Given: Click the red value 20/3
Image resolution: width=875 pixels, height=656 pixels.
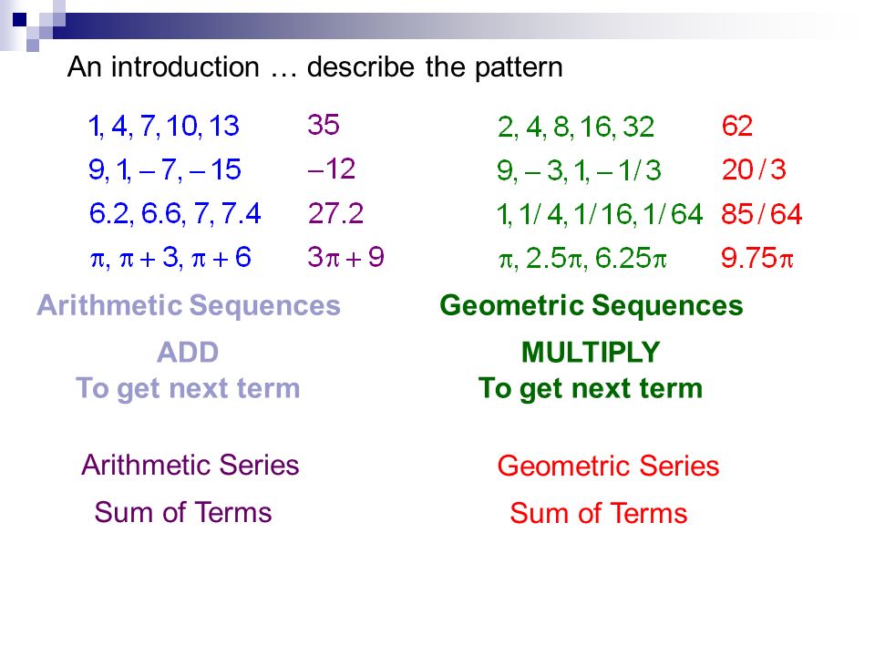Looking at the screenshot, I should click(x=754, y=169).
